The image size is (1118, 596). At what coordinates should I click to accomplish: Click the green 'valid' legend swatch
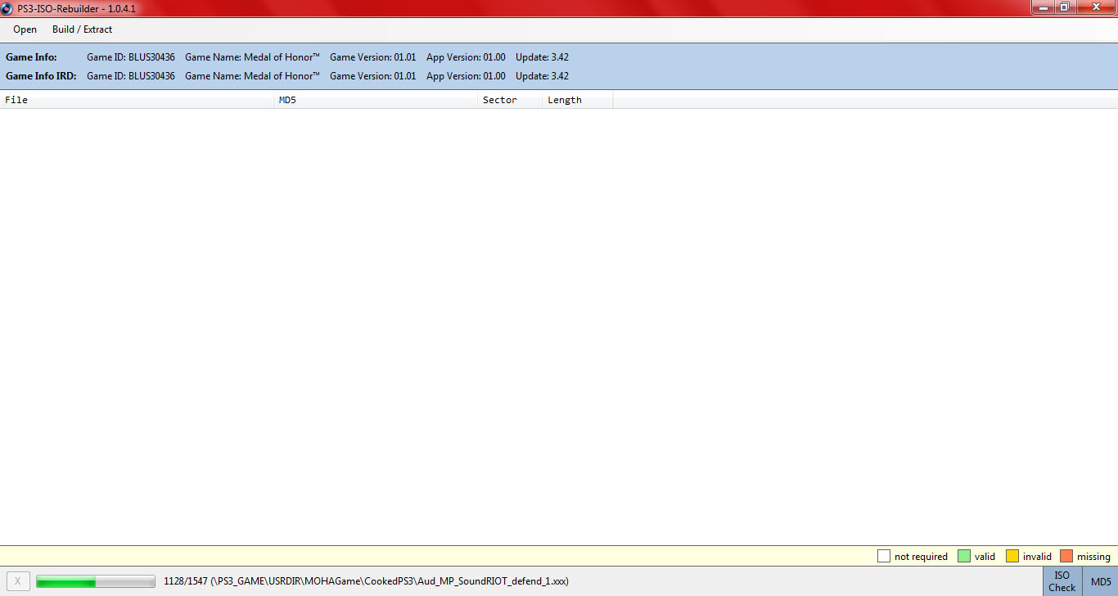[x=964, y=557]
